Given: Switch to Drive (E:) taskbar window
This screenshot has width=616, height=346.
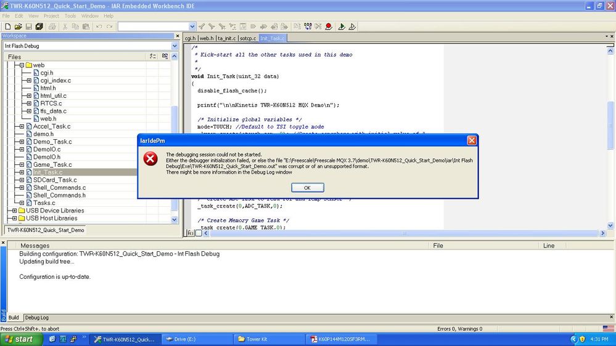Looking at the screenshot, I should [x=197, y=339].
